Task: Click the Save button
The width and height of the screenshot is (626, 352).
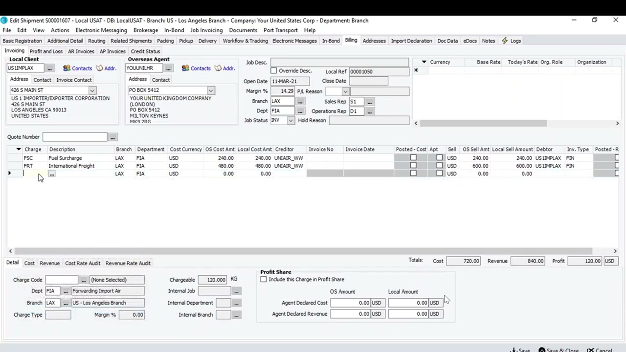Action: click(x=520, y=350)
